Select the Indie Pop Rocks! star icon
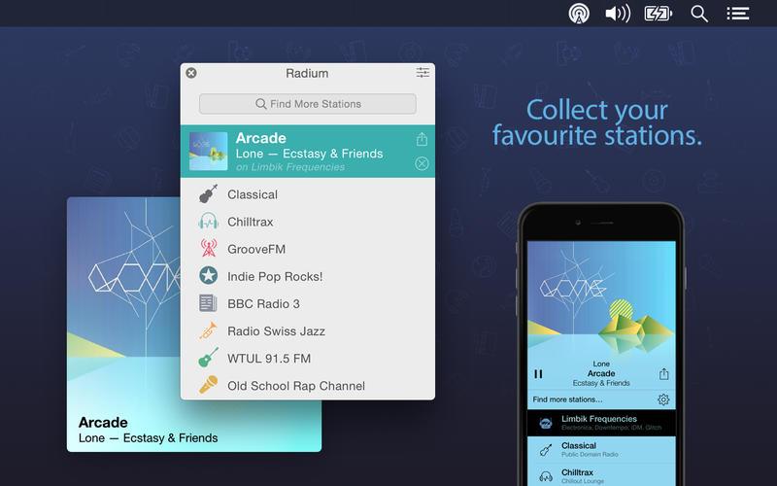 (208, 275)
